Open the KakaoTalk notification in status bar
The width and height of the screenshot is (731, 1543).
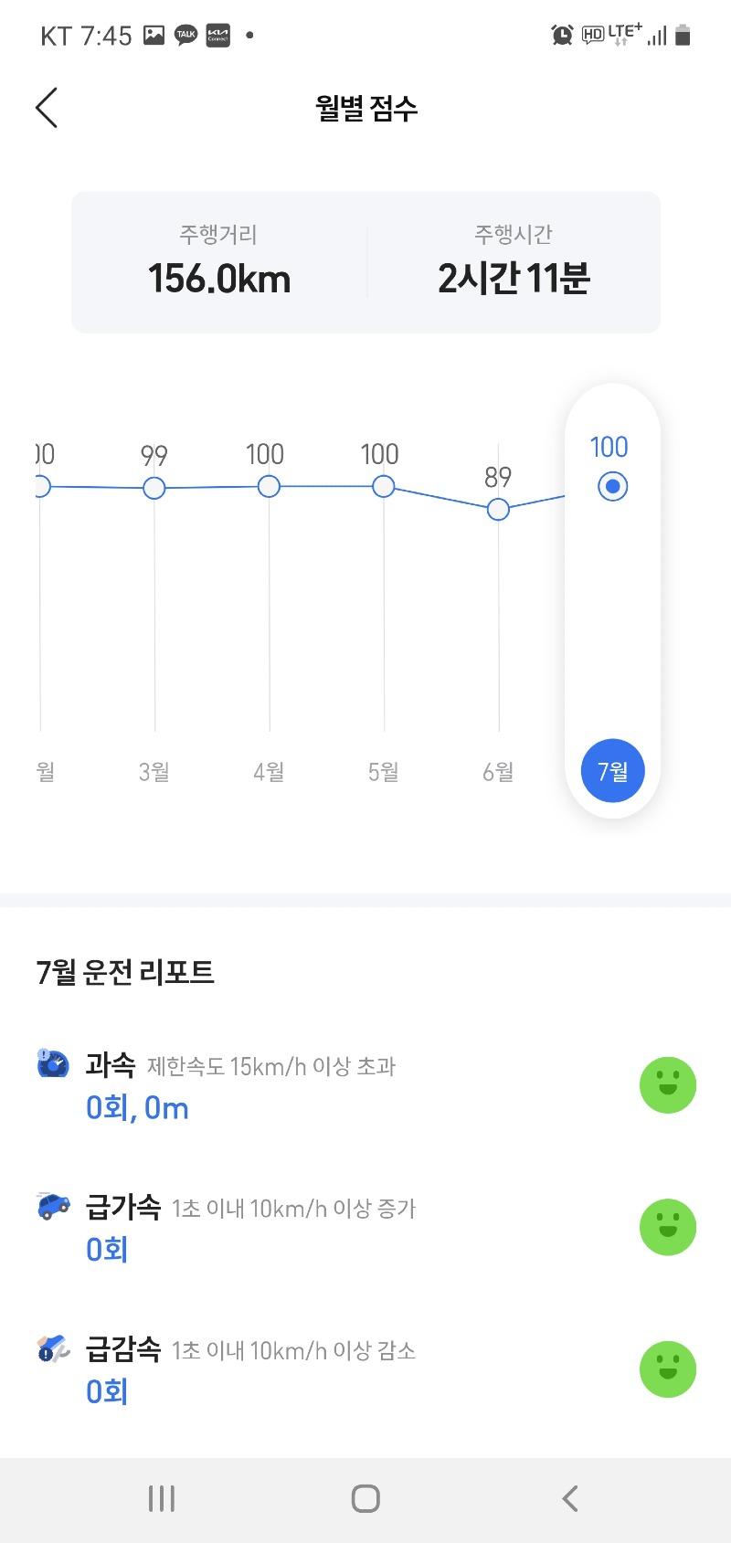coord(186,36)
